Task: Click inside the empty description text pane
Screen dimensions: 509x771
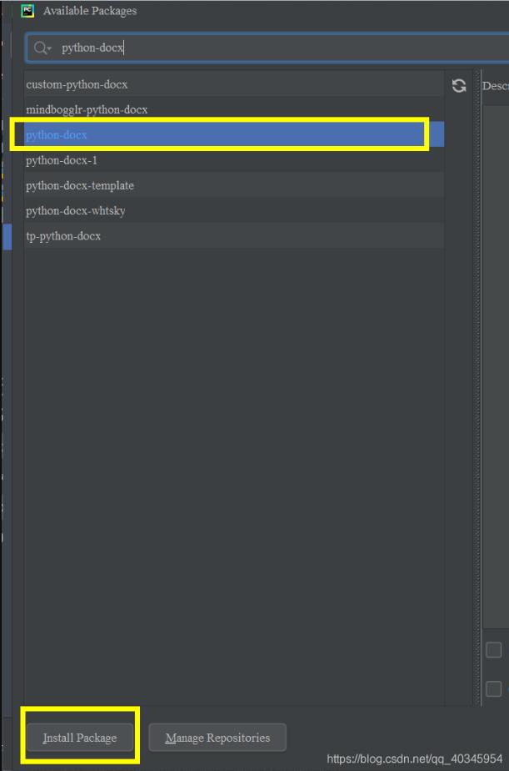Action: [x=497, y=366]
